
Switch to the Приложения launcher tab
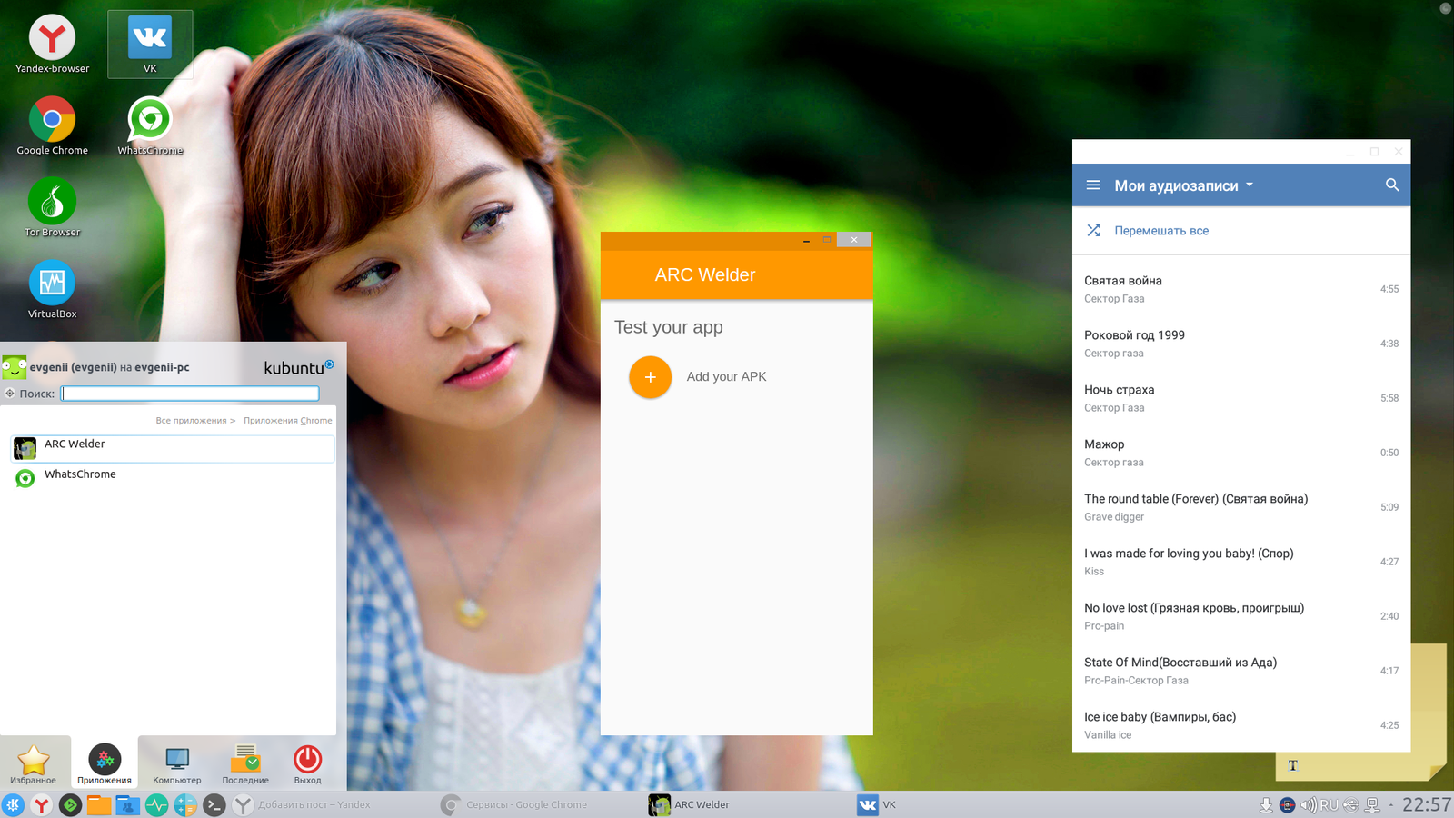click(105, 763)
